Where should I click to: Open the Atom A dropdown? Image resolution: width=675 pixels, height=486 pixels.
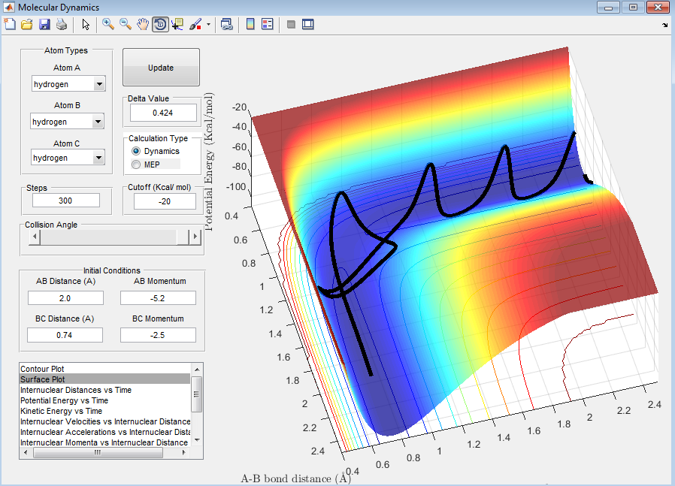pos(68,84)
